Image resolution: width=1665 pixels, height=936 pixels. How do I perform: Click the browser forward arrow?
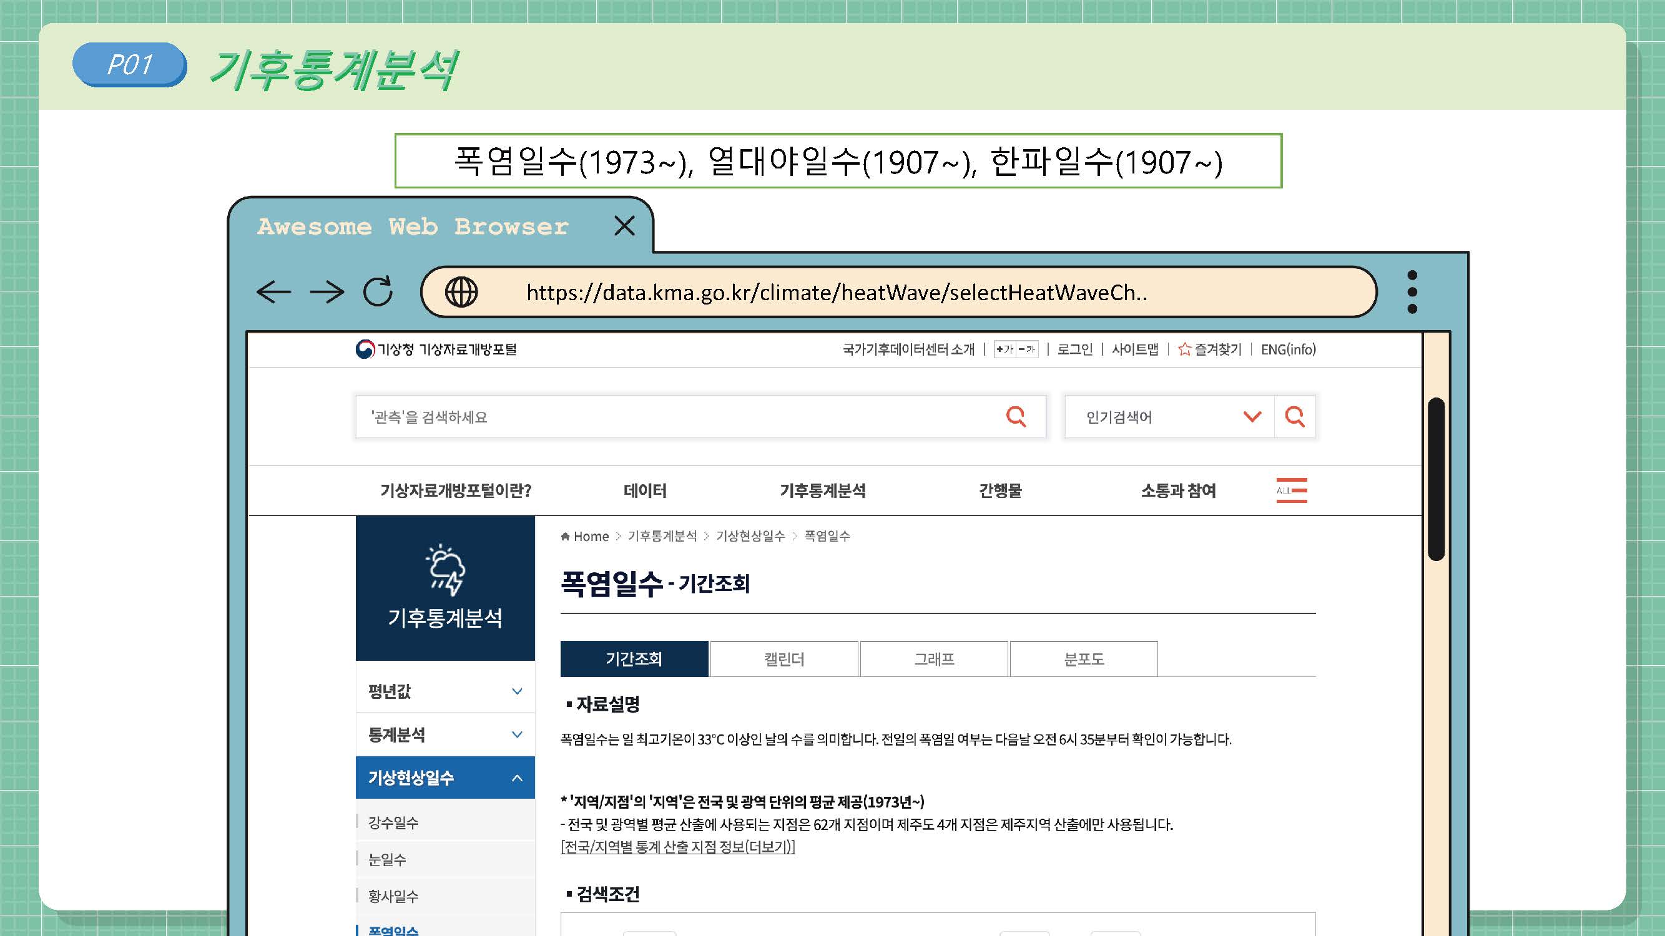[327, 292]
